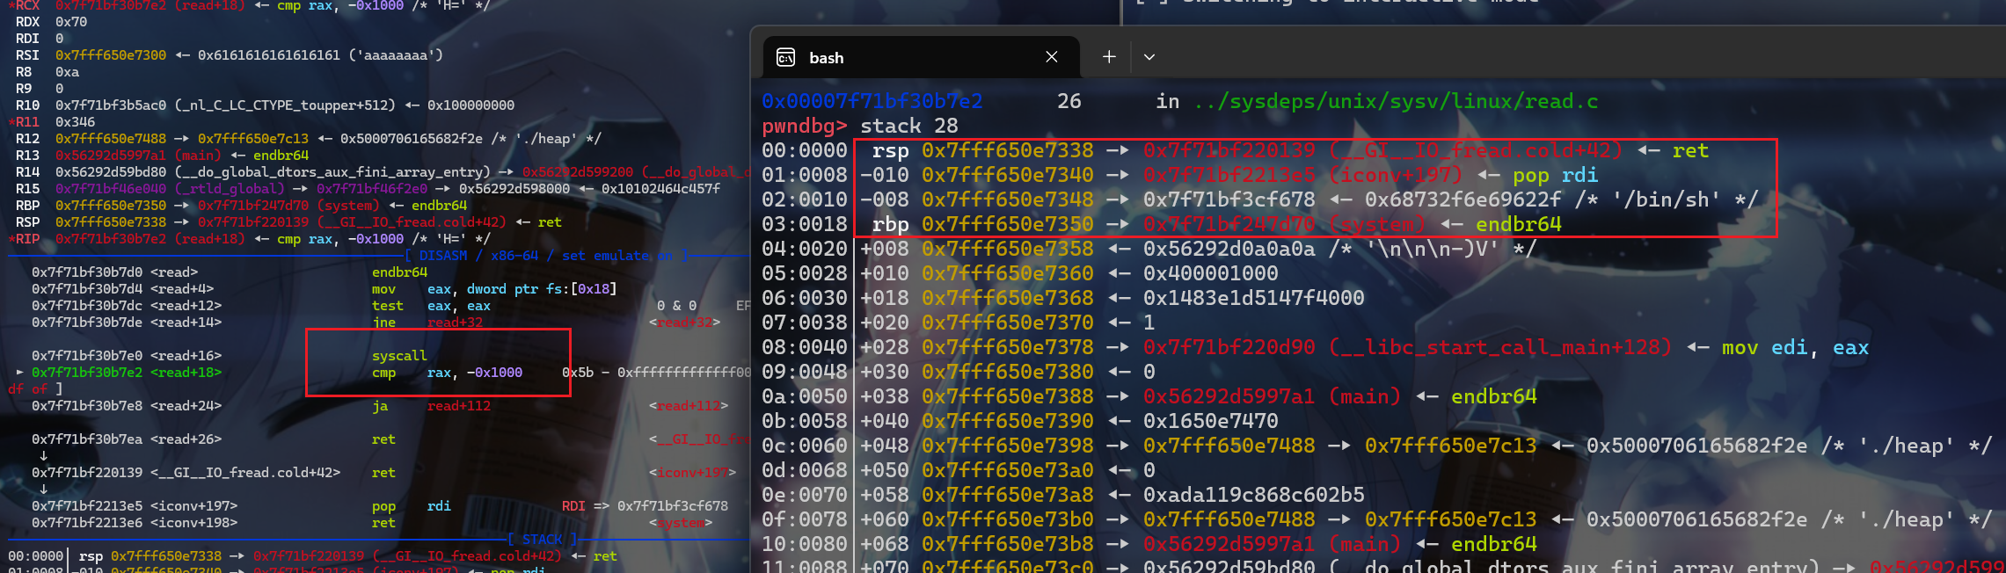2006x573 pixels.
Task: Click the STACK section header in left pane
Action: [542, 540]
